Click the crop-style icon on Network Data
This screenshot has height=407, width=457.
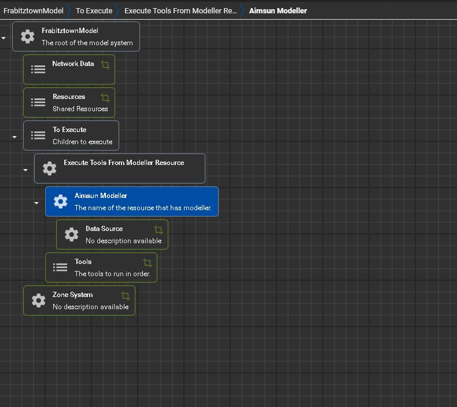point(105,65)
